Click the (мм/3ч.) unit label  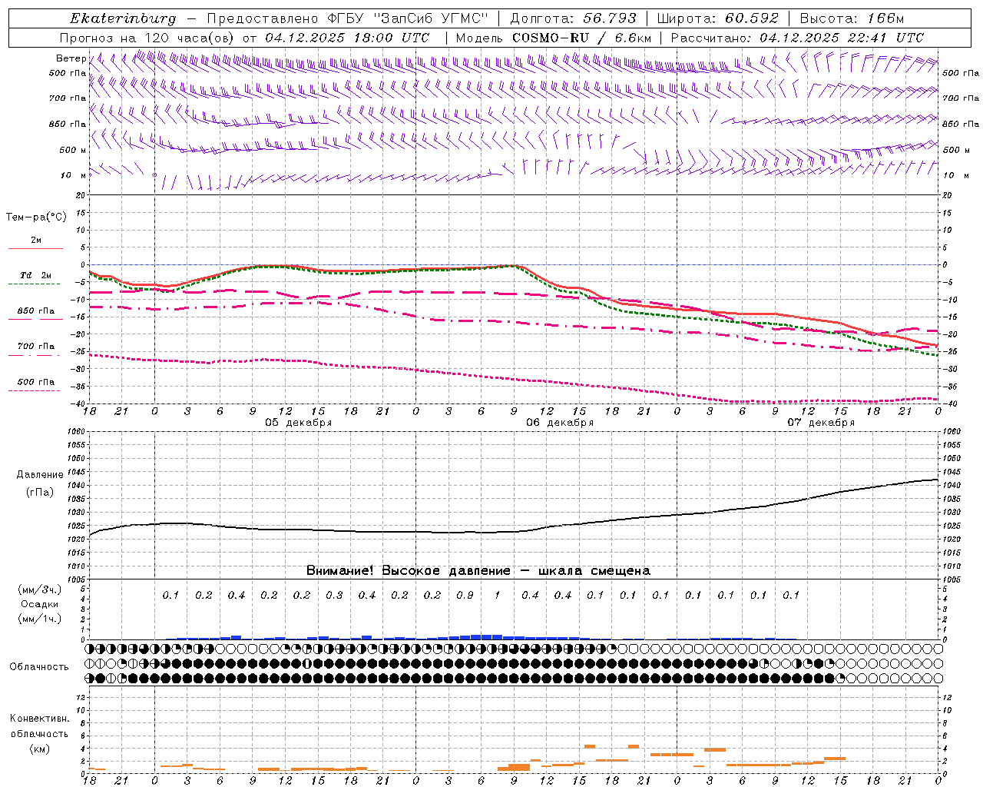40,589
